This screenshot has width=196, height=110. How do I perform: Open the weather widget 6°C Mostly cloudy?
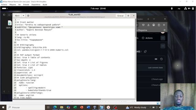click(x=136, y=107)
